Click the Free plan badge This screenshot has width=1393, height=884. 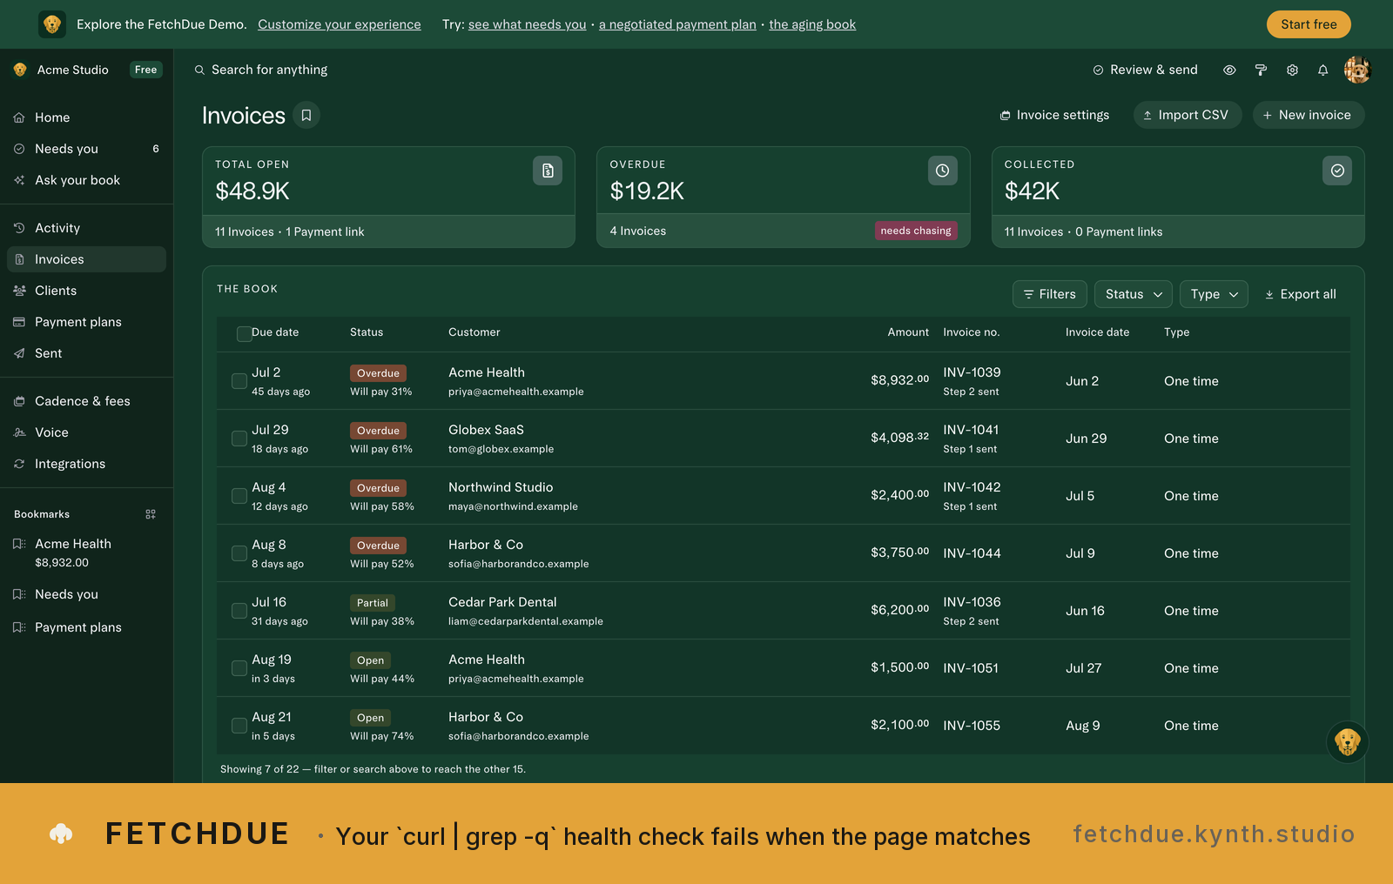[145, 70]
